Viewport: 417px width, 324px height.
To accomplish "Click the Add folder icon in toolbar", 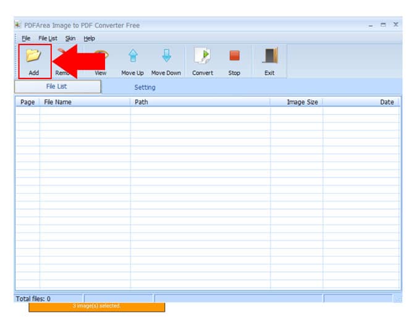I will [x=33, y=56].
